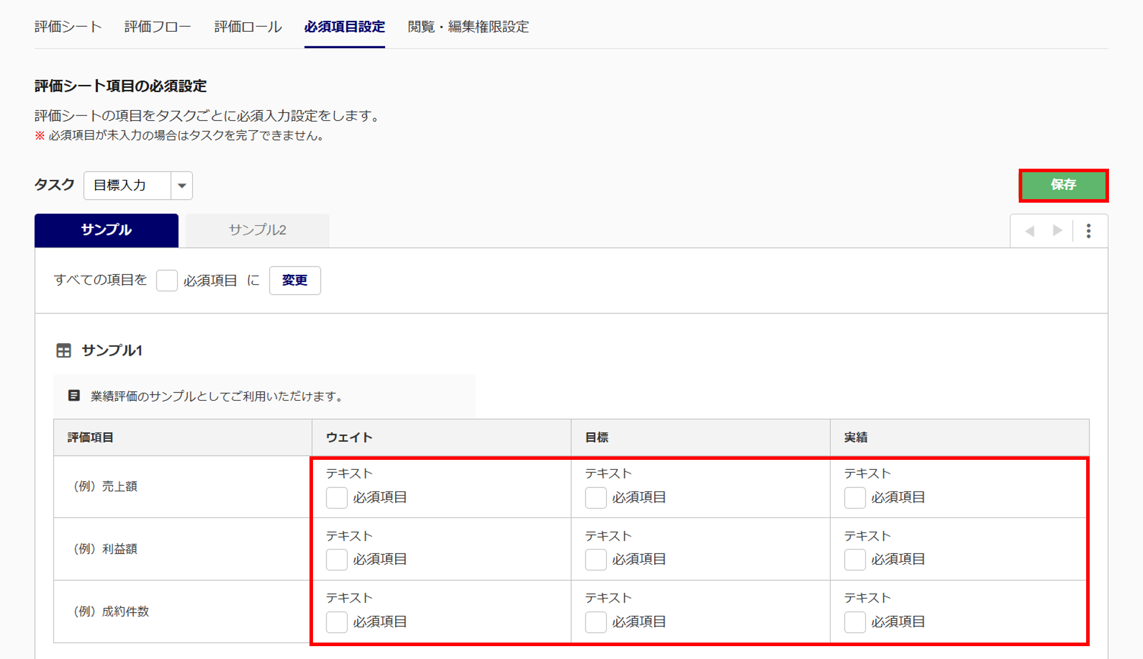The height and width of the screenshot is (659, 1143).
Task: Check 必須項目 for 売上額 目標
Action: [596, 498]
